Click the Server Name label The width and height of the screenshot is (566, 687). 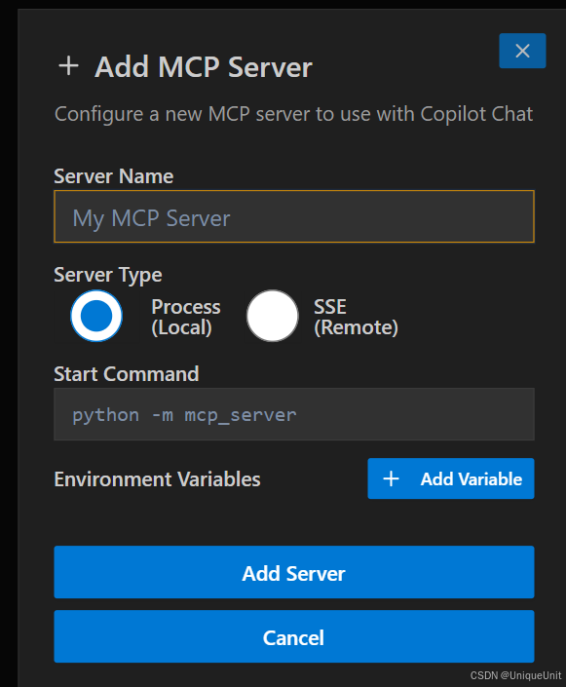click(x=113, y=176)
